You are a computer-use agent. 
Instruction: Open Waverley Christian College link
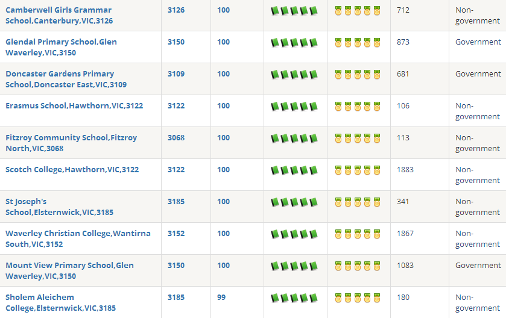click(x=78, y=238)
